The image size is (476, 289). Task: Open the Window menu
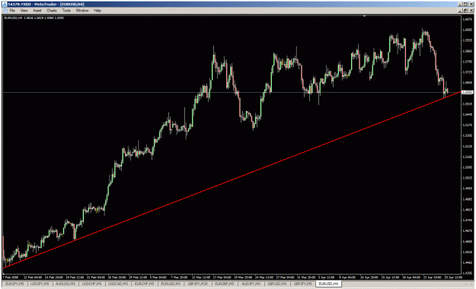pos(82,11)
